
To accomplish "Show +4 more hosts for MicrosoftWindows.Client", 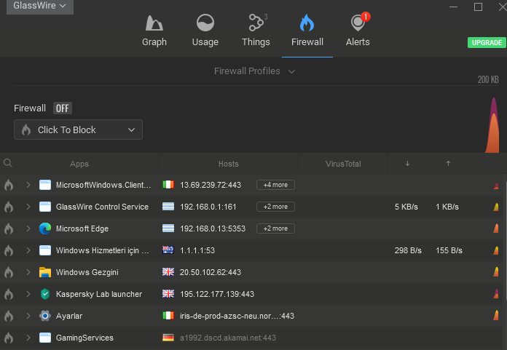I will pos(276,185).
